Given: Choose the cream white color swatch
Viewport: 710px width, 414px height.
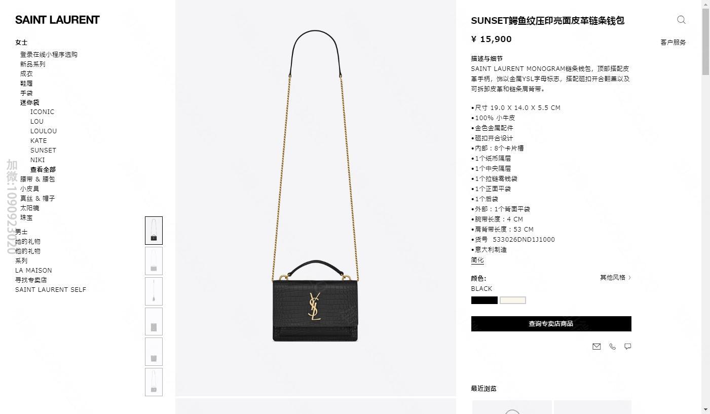Looking at the screenshot, I should (x=513, y=300).
